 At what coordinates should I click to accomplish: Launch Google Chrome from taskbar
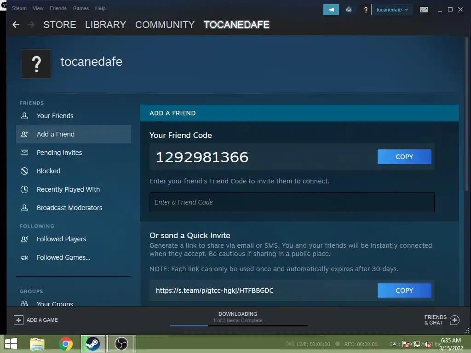65,344
